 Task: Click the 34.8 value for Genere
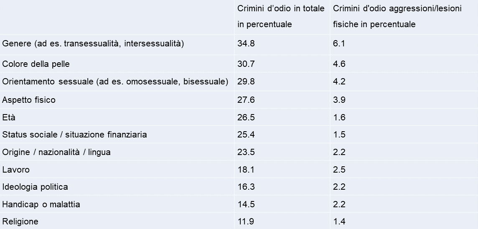(x=246, y=43)
